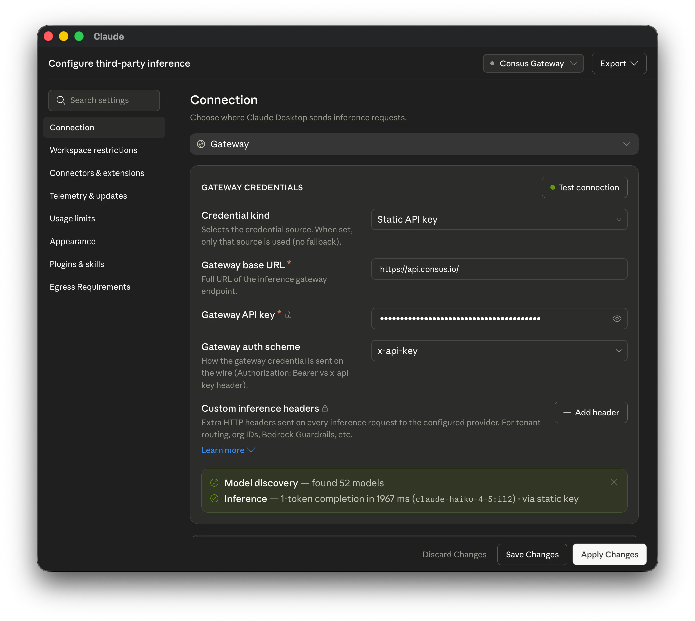
Task: Go to Connectors & extensions
Action: pyautogui.click(x=104, y=173)
